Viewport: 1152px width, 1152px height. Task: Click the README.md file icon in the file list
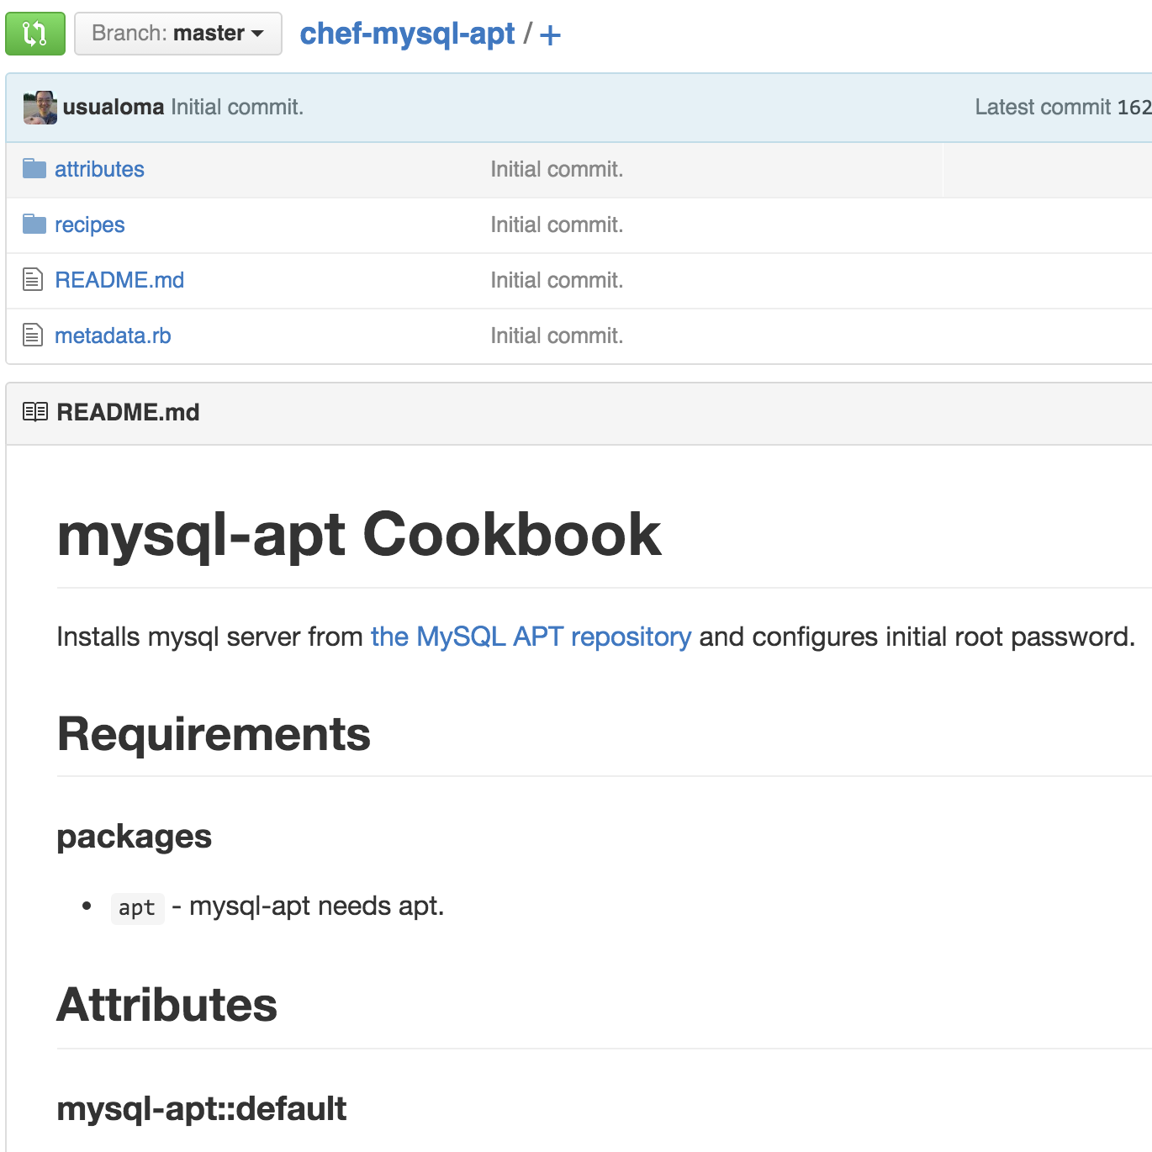(x=33, y=280)
